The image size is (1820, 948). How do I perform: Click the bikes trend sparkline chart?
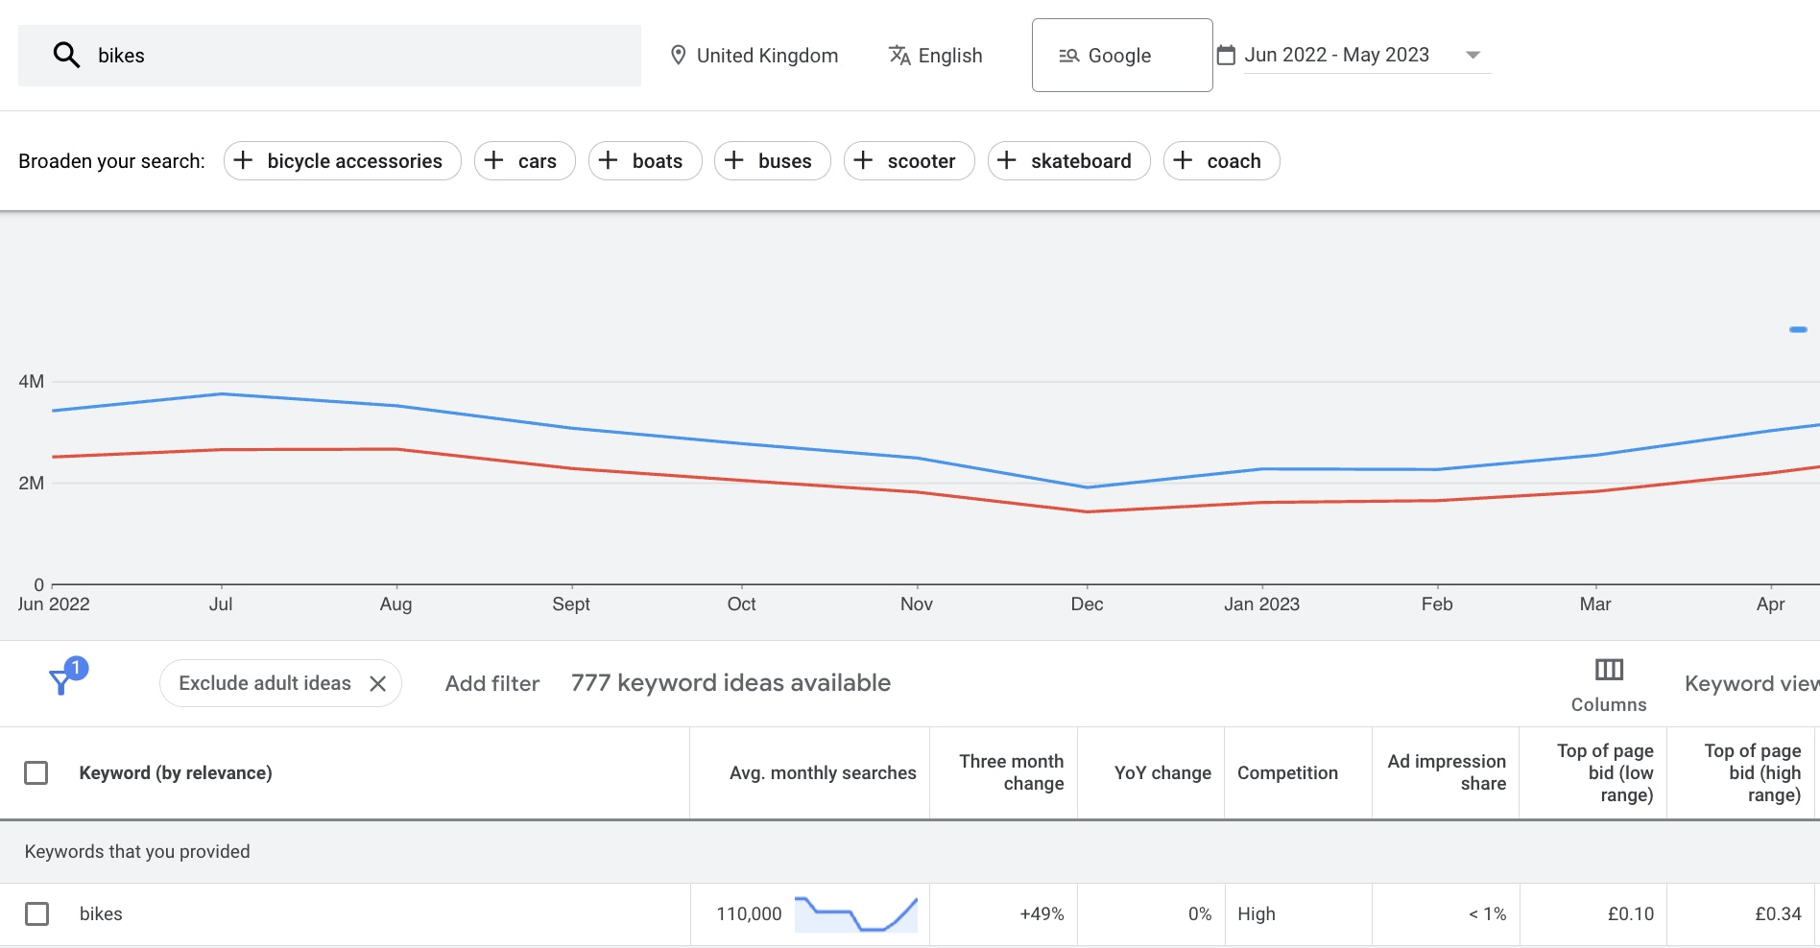pos(857,912)
